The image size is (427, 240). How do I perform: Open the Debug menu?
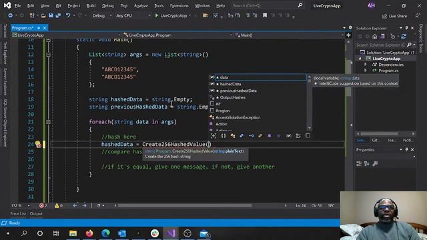108,5
